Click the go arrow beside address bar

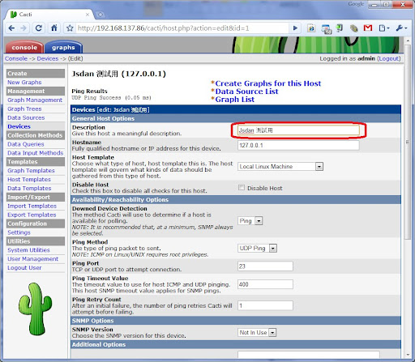(x=295, y=28)
